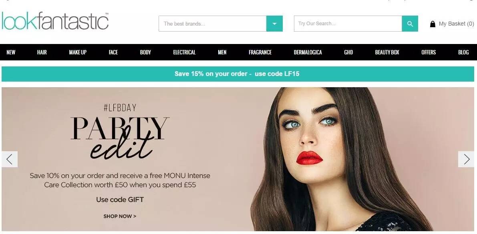Open the HAIR menu
Viewport: 477px width, 234px height.
(x=42, y=52)
